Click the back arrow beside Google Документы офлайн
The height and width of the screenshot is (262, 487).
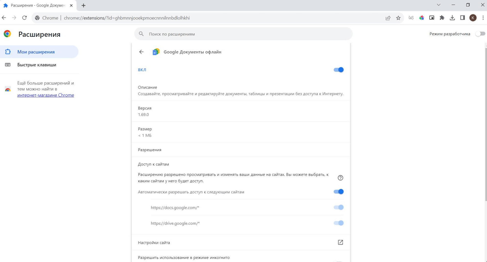click(x=141, y=52)
